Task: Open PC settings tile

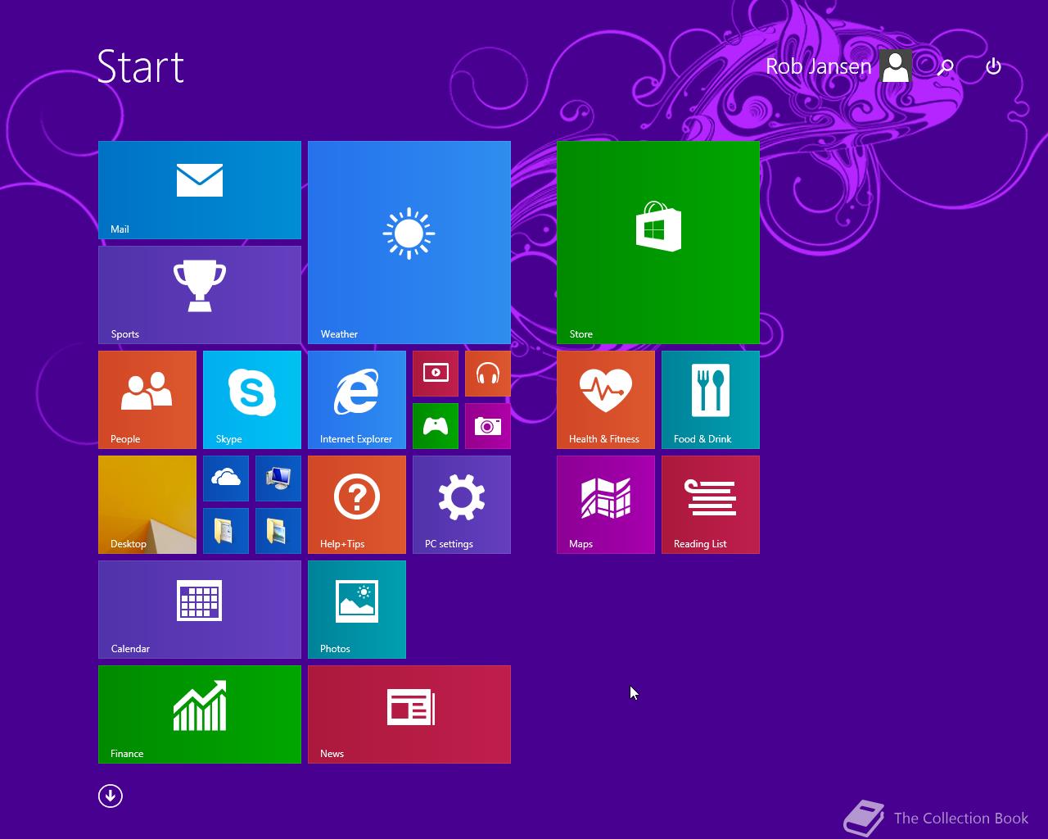Action: click(x=462, y=505)
